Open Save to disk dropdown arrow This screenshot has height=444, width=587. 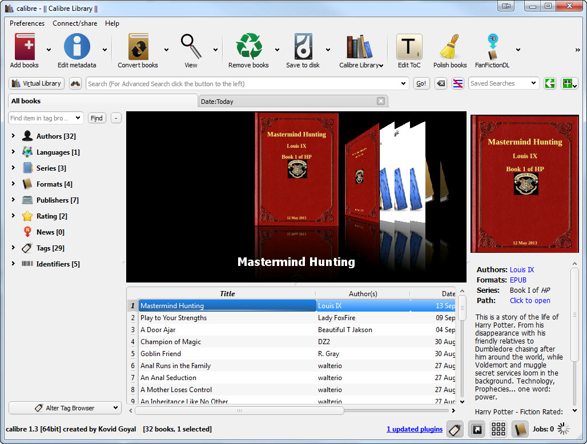pyautogui.click(x=328, y=50)
